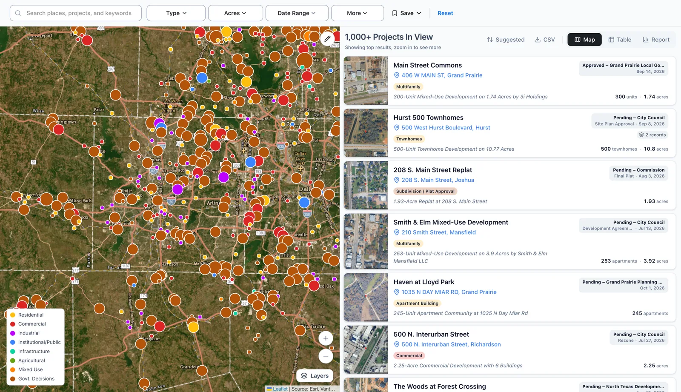Open the Haven at Lloyd Park aerial thumbnail

(366, 298)
